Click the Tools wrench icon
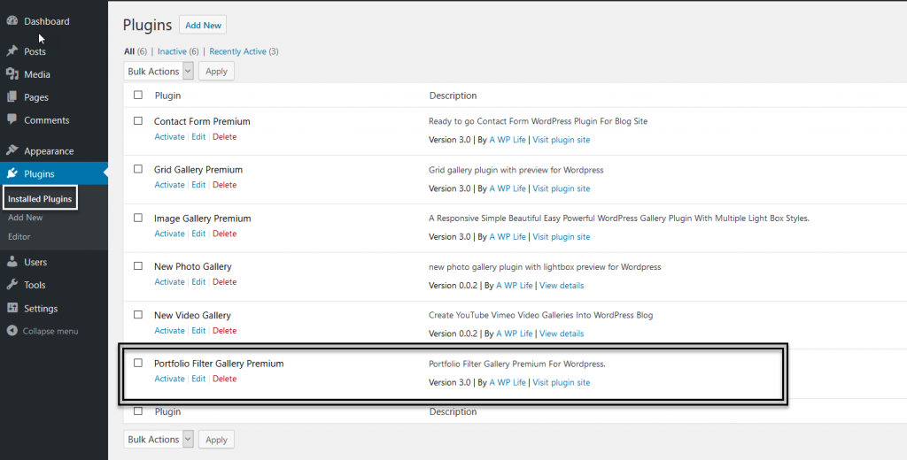The image size is (907, 460). point(12,285)
